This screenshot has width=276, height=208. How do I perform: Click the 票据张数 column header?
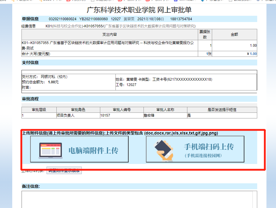(x=205, y=35)
